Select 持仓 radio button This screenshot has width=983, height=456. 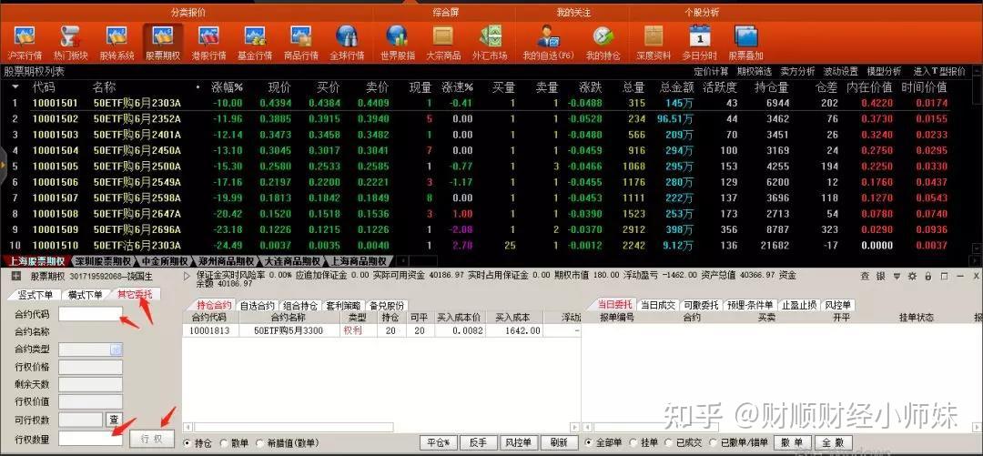[187, 443]
